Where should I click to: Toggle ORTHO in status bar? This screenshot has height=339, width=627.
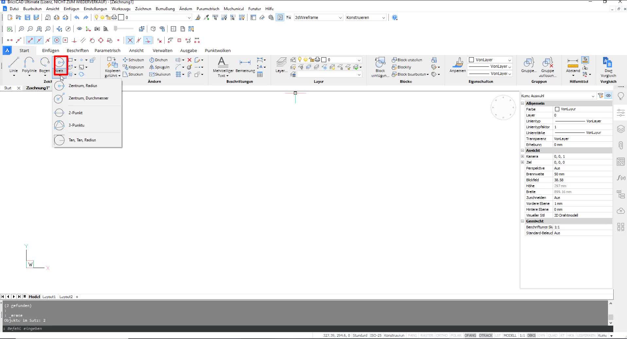click(x=442, y=335)
